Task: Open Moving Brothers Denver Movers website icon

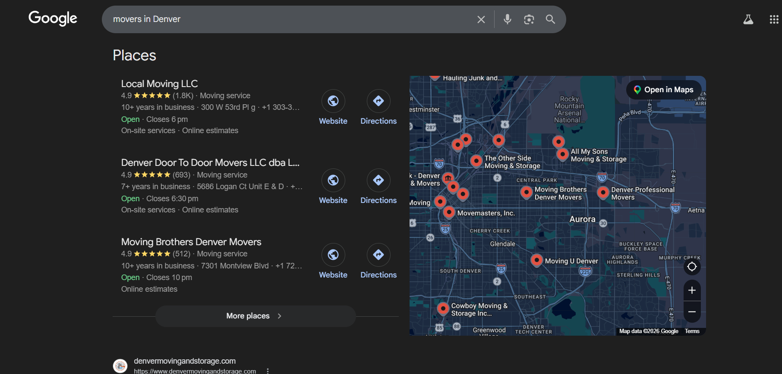Action: pos(333,255)
